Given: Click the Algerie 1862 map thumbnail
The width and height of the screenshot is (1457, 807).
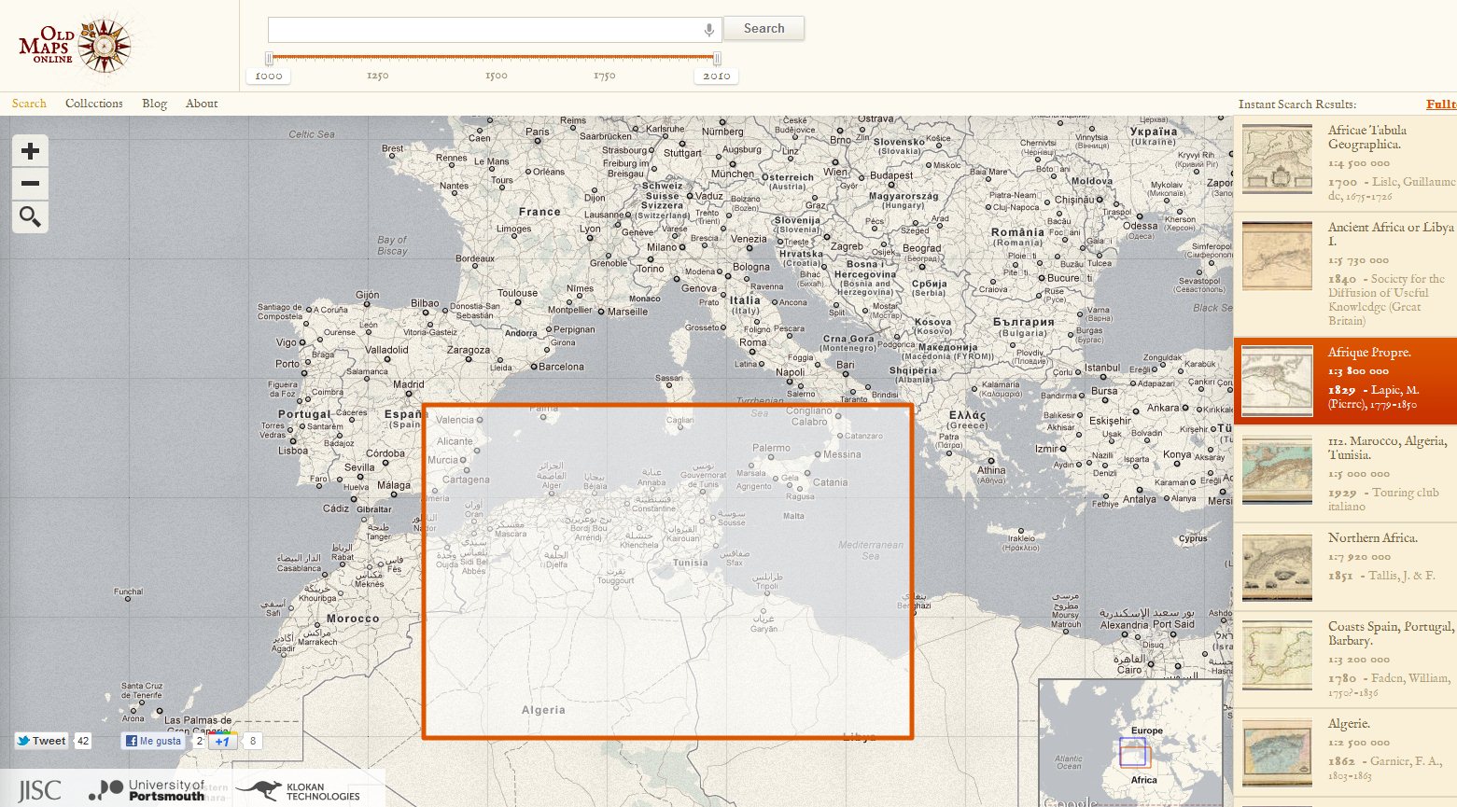Looking at the screenshot, I should click(x=1276, y=752).
